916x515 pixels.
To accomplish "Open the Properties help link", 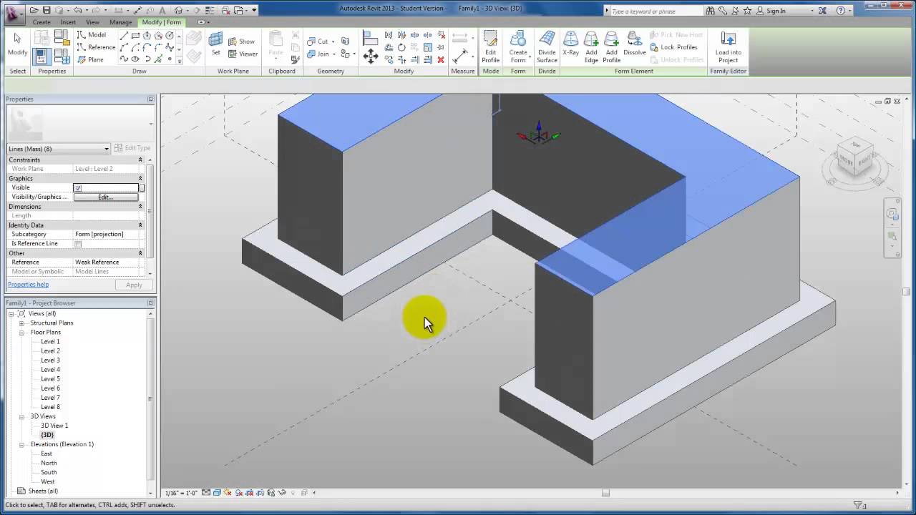I will 28,284.
